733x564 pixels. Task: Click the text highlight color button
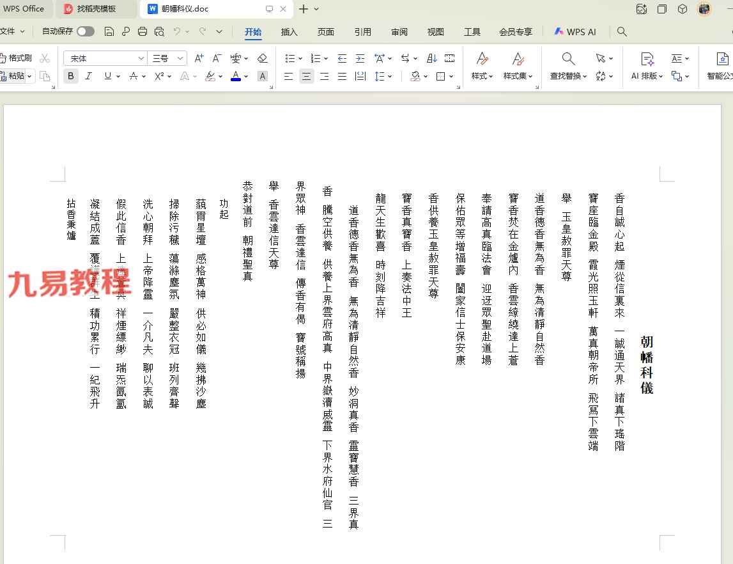point(210,75)
